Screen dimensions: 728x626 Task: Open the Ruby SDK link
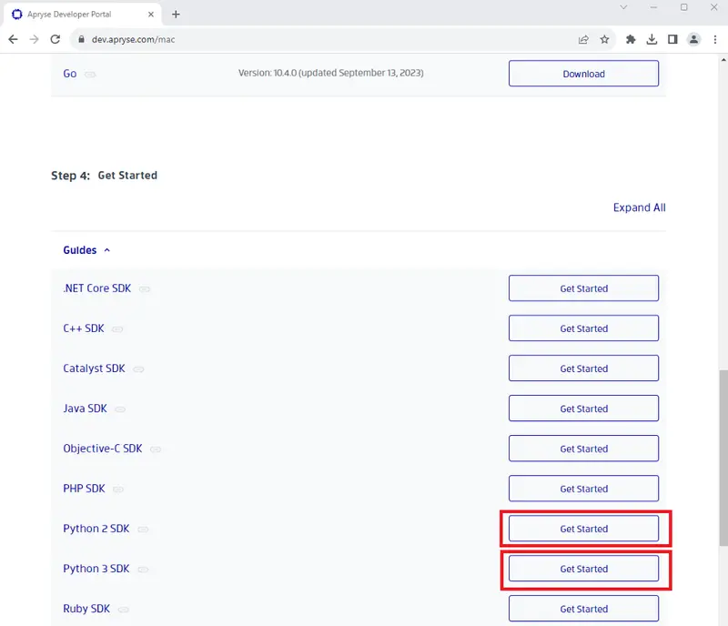tap(86, 609)
